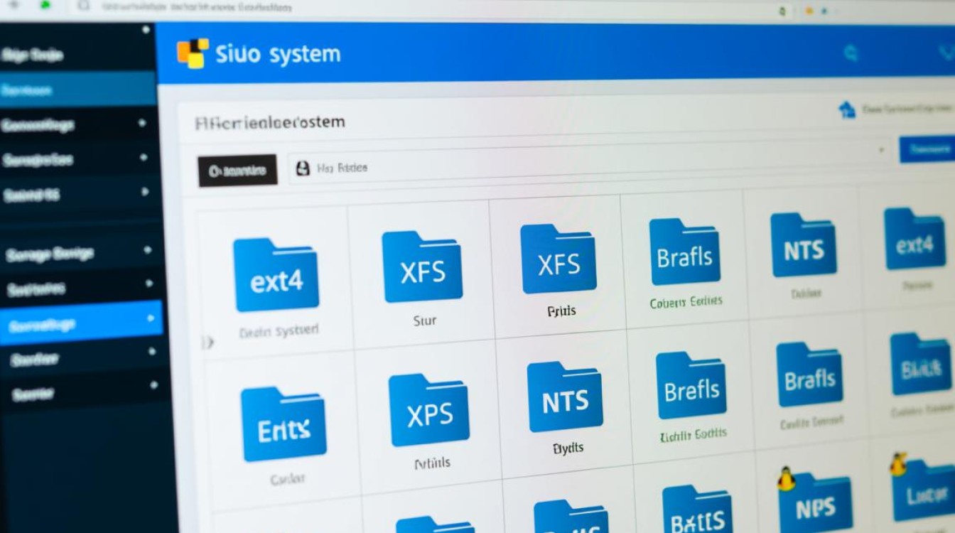Expand the arrow on the bright-blue highlighted sidebar item
955x533 pixels.
click(150, 318)
